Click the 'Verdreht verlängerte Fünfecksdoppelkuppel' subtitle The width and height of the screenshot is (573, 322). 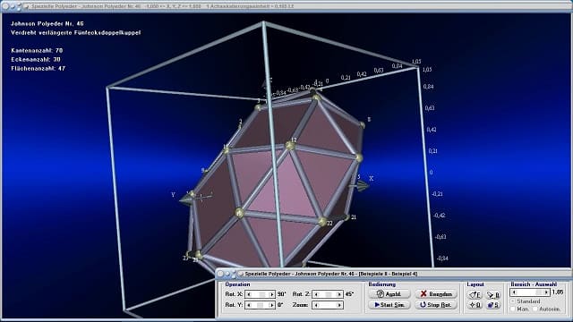75,32
